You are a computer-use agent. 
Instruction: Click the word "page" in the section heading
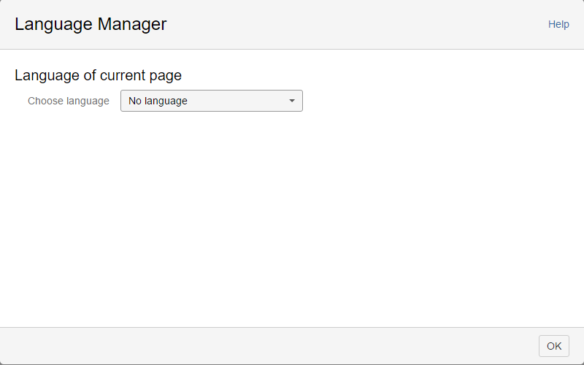[164, 75]
